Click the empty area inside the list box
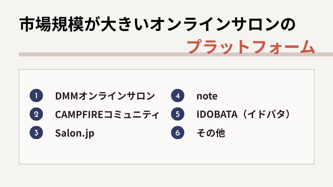The height and width of the screenshot is (187, 333). [167, 152]
